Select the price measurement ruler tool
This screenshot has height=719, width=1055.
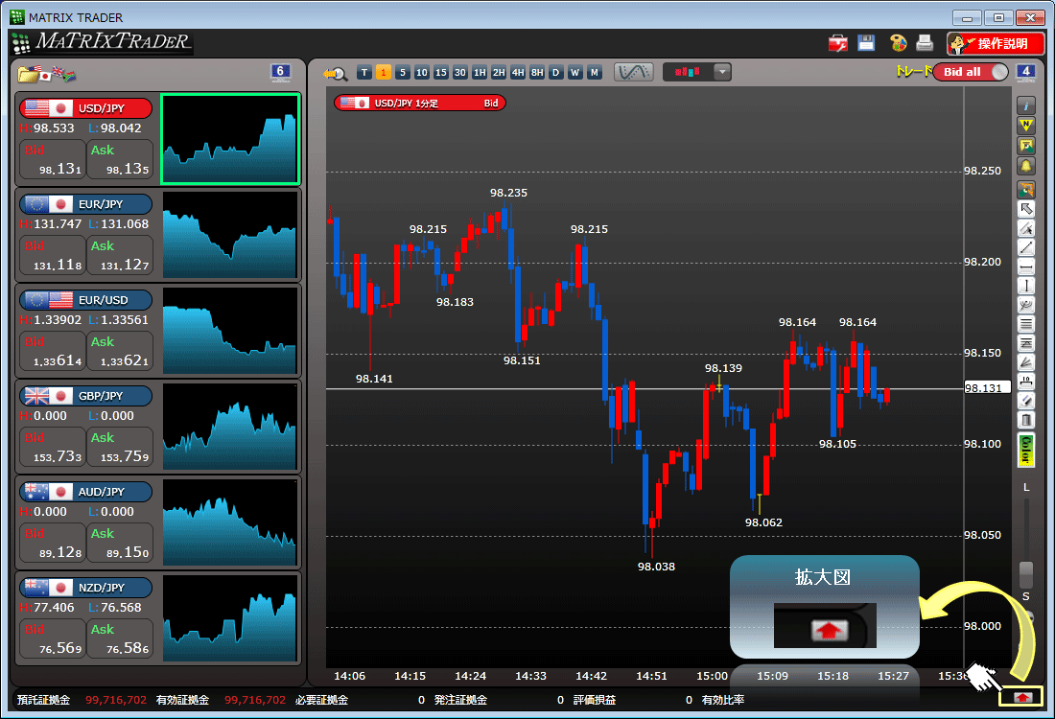[1026, 383]
